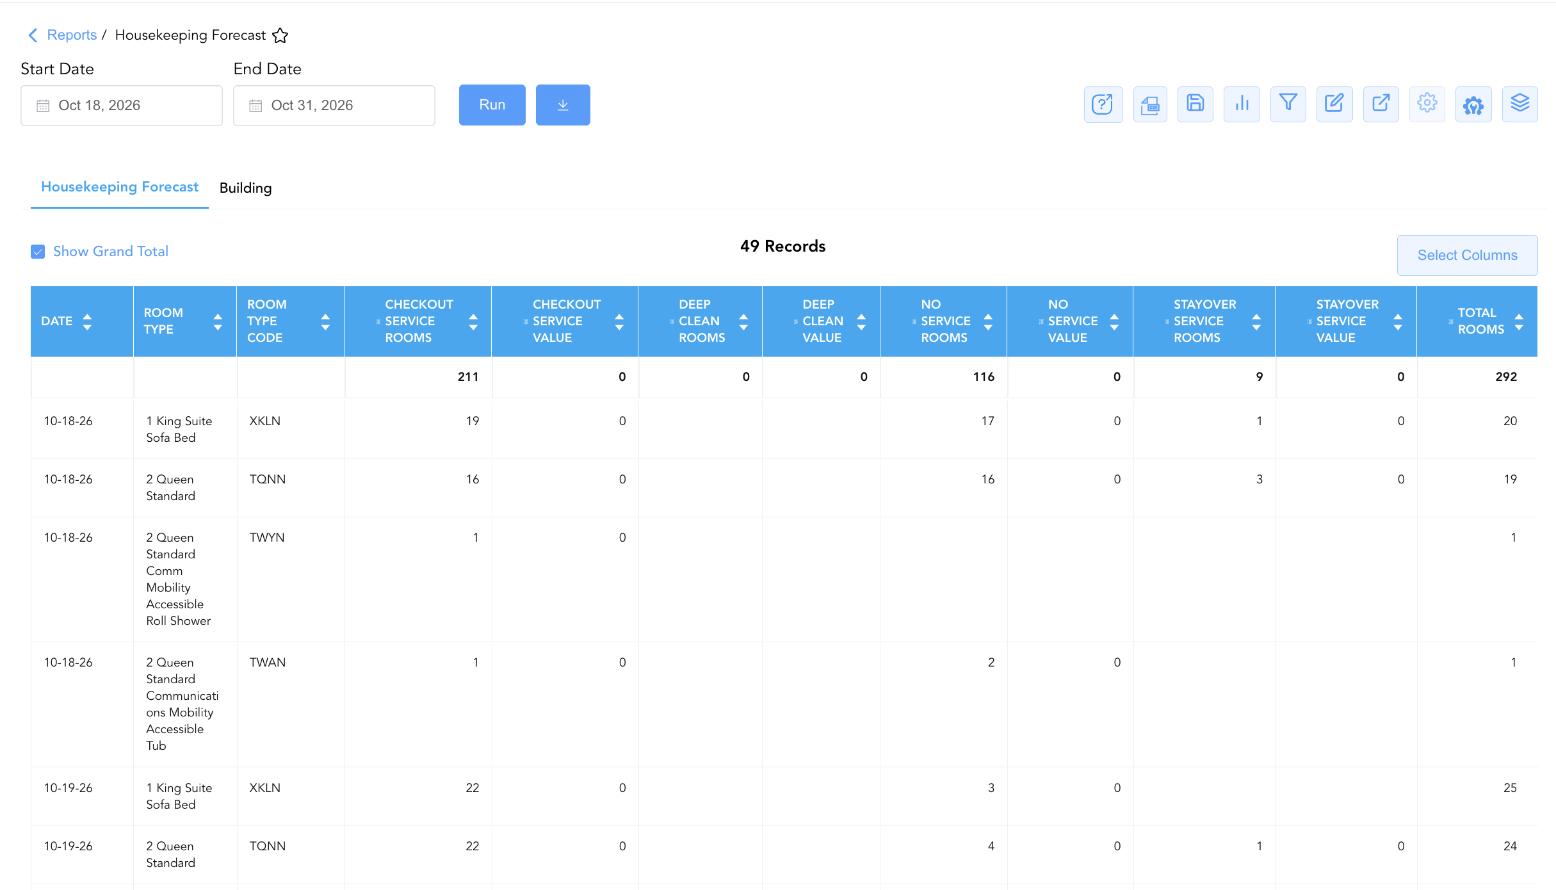Open the wrench gear configuration icon
This screenshot has width=1556, height=890.
point(1473,104)
